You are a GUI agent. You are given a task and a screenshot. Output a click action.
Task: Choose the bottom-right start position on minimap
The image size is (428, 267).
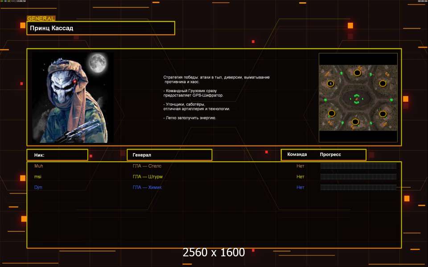point(383,113)
